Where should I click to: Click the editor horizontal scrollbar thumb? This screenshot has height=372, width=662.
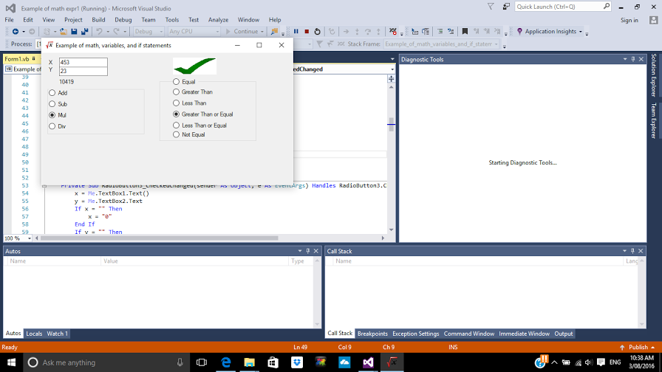click(x=159, y=238)
